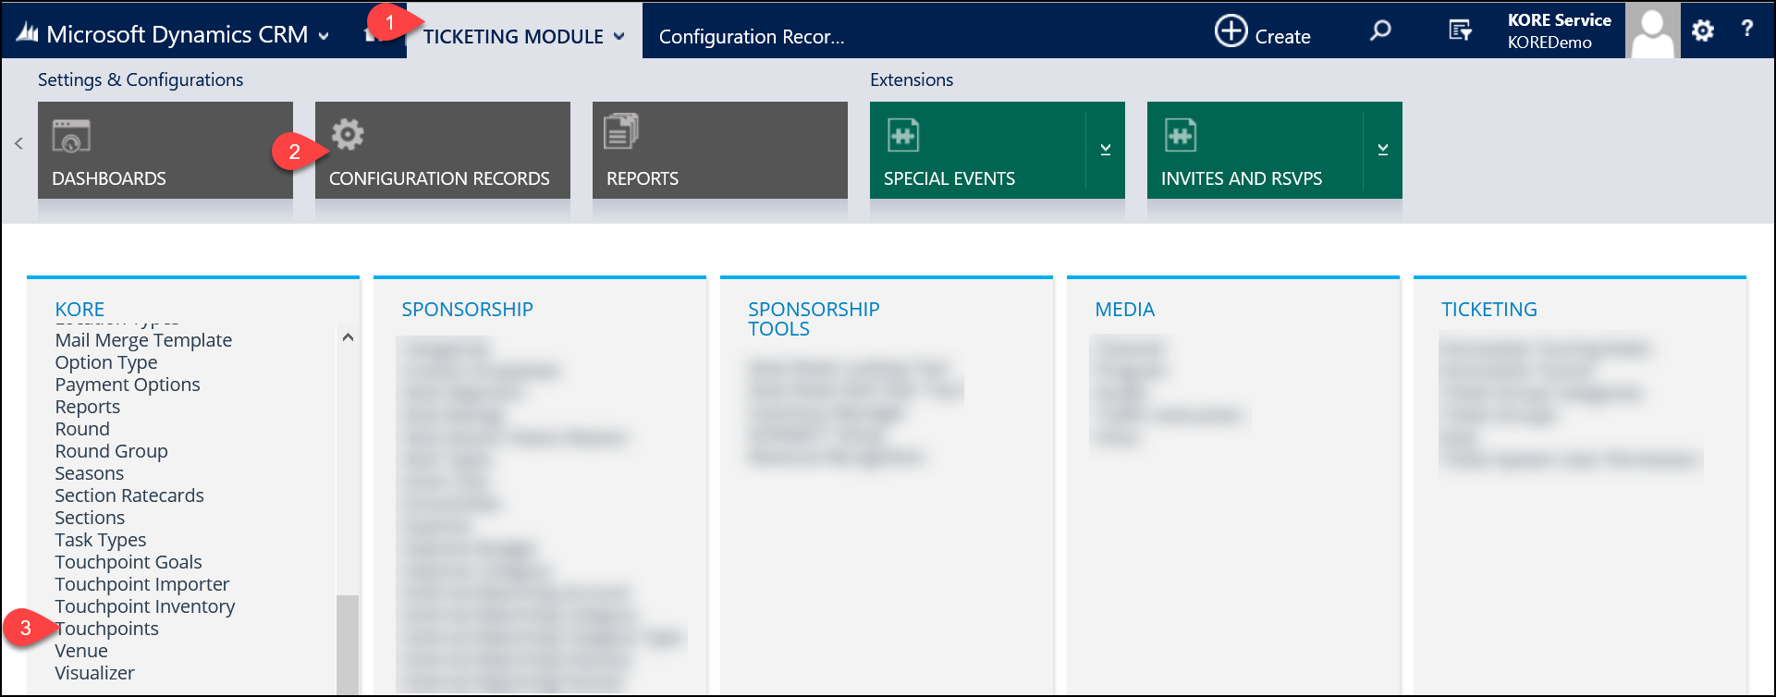Click the Microsoft Dynamics CRM logo

(x=27, y=34)
